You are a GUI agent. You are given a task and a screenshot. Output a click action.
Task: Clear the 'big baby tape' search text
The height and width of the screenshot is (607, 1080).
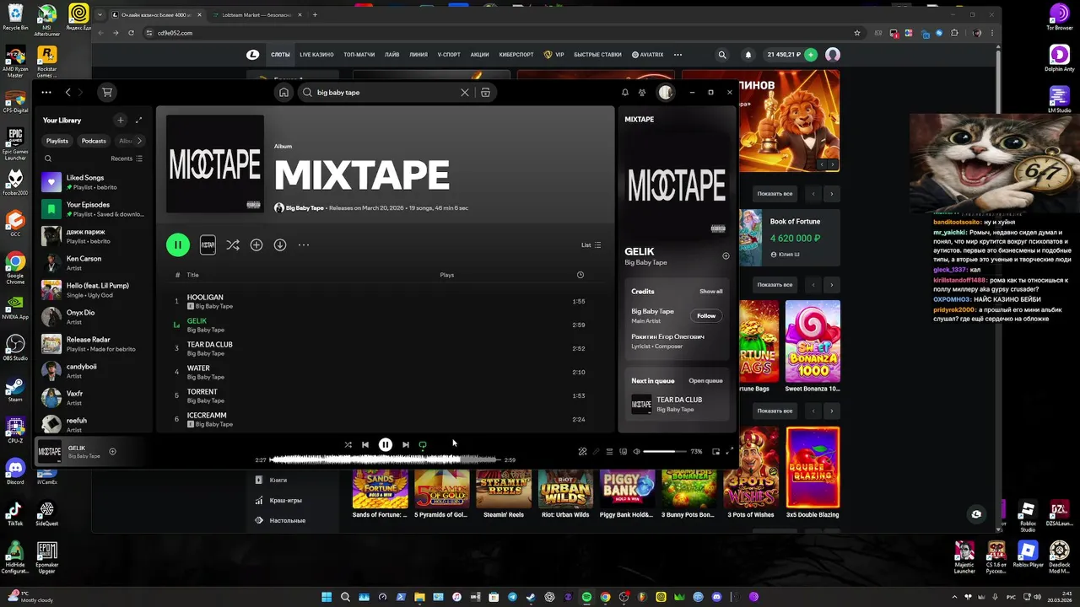click(x=464, y=93)
